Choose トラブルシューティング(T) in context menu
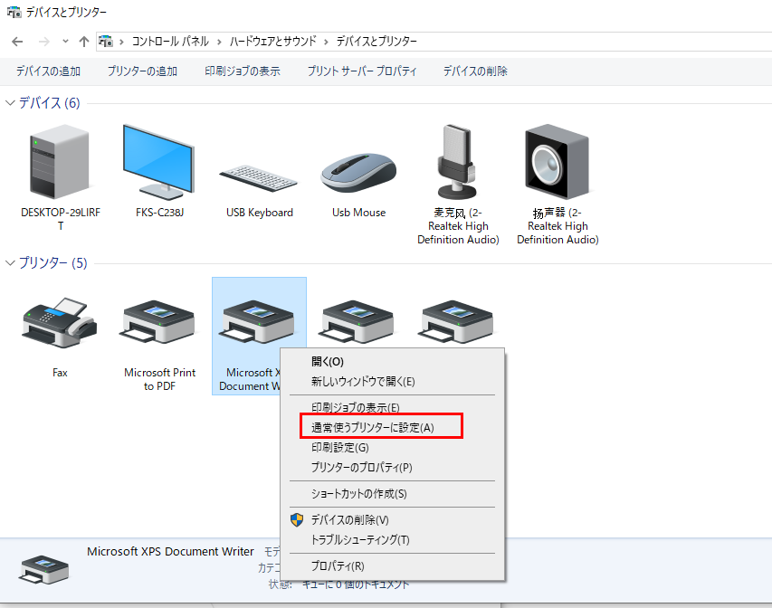 coord(392,539)
